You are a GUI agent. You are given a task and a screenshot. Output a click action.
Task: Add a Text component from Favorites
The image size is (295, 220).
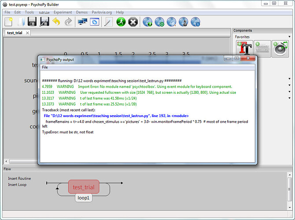244,48
